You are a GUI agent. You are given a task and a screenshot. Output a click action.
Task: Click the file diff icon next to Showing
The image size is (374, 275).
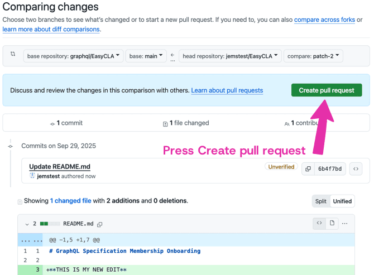pyautogui.click(x=20, y=202)
